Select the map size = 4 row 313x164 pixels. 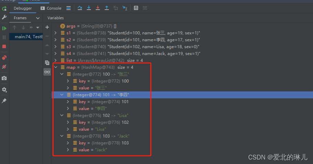click(x=182, y=67)
